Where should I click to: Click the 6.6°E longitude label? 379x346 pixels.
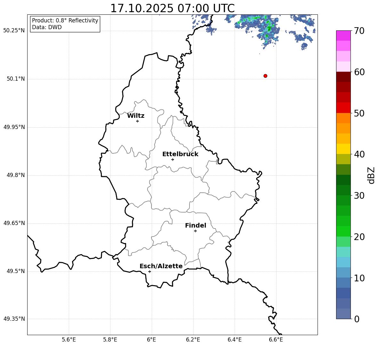[x=276, y=340]
